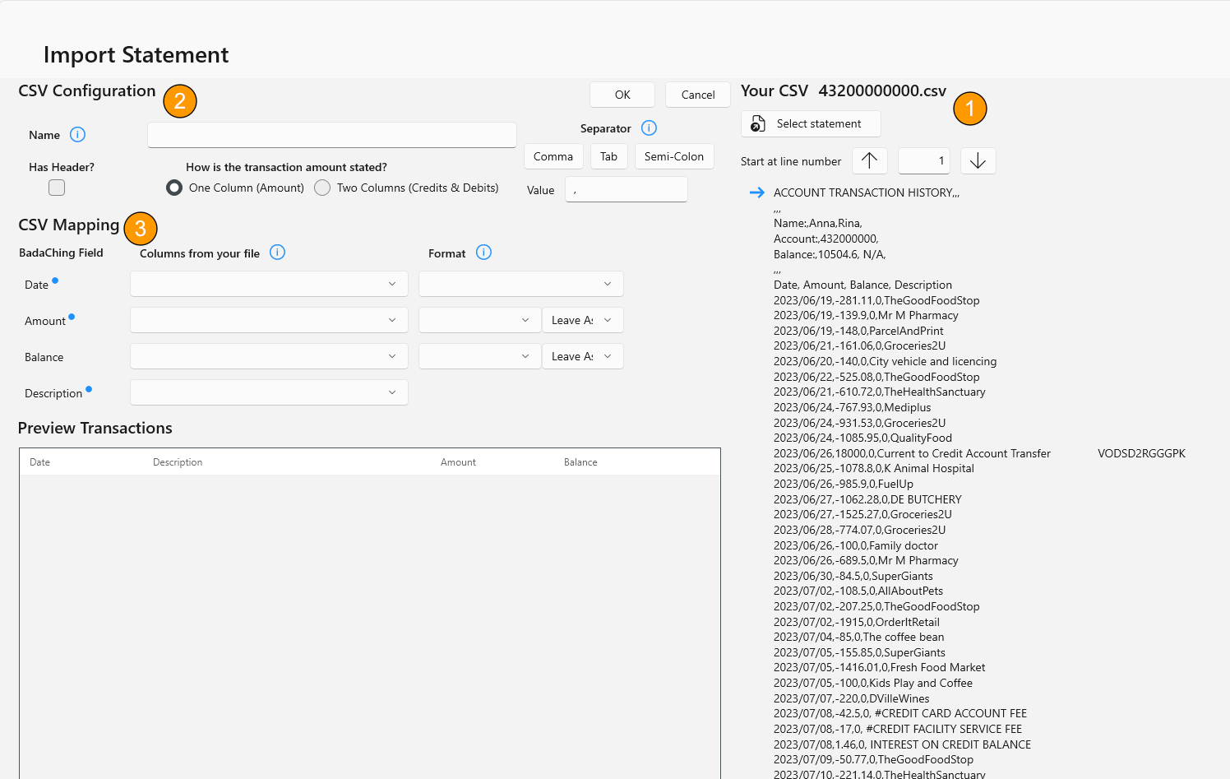
Task: Open the Amount 'Leave As' dropdown
Action: point(582,320)
